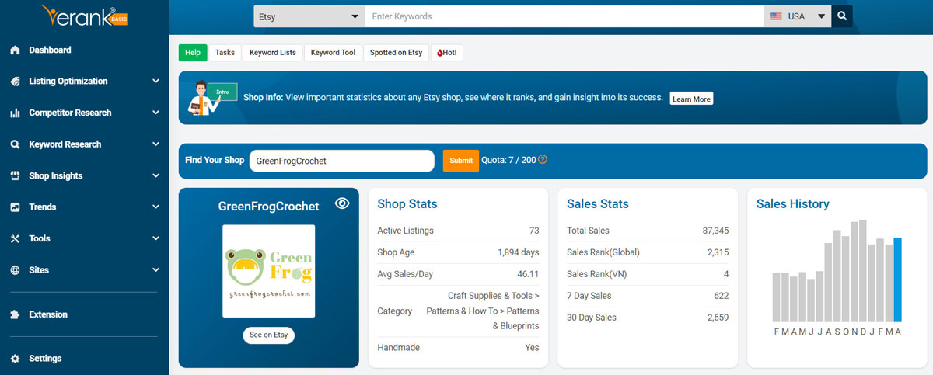
Task: Click the Sales History heading
Action: 793,203
